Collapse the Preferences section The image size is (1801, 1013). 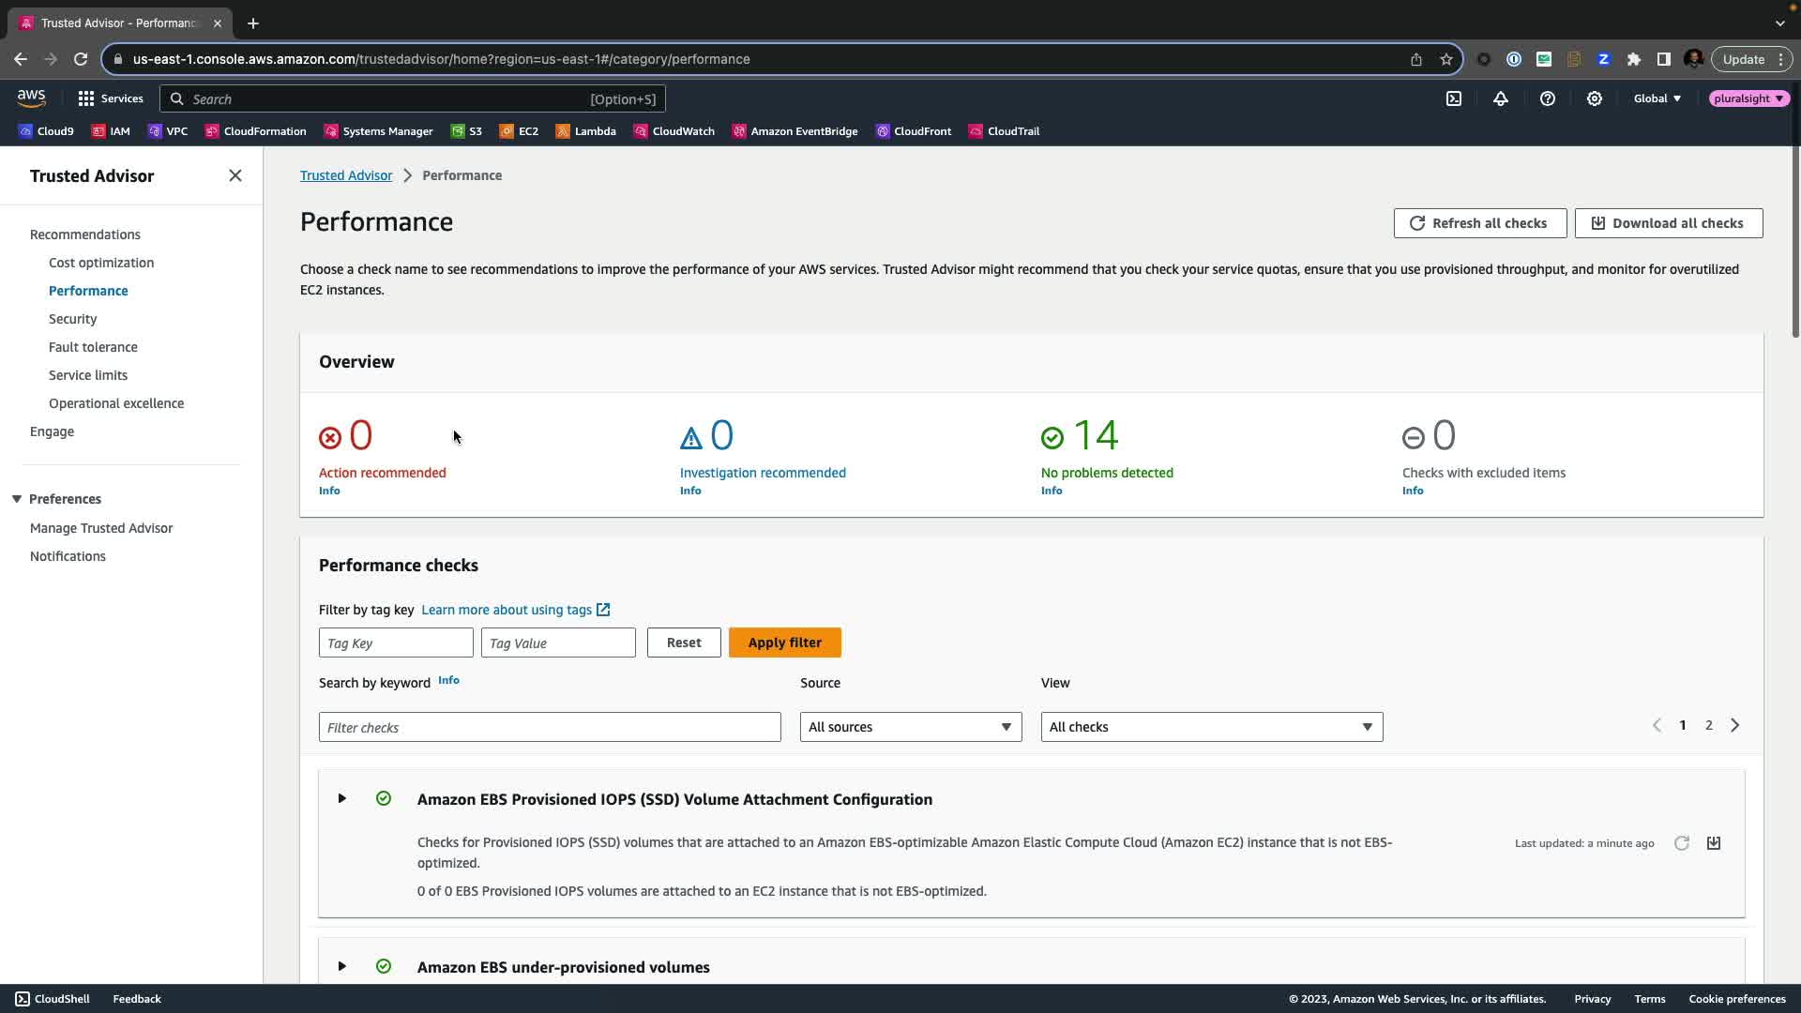tap(17, 499)
